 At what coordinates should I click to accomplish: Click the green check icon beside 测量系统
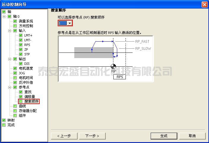tap(15, 21)
